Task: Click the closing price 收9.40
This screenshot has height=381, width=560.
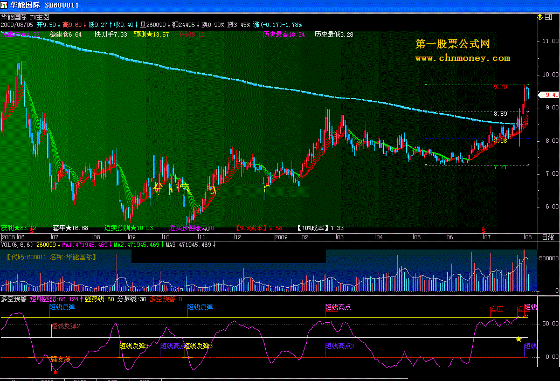Action: click(x=123, y=25)
